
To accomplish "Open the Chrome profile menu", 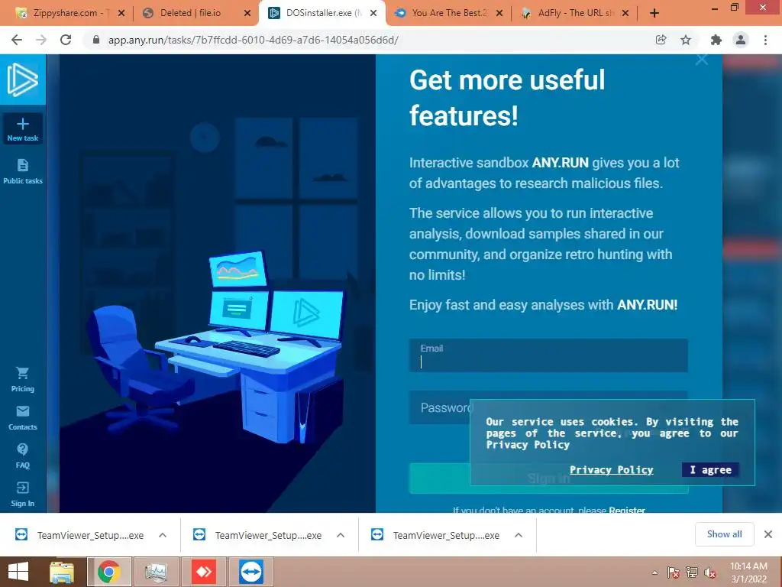I will (741, 40).
